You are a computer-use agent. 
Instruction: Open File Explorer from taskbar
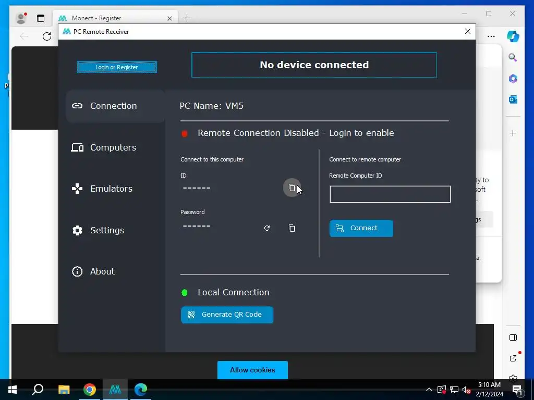(64, 390)
